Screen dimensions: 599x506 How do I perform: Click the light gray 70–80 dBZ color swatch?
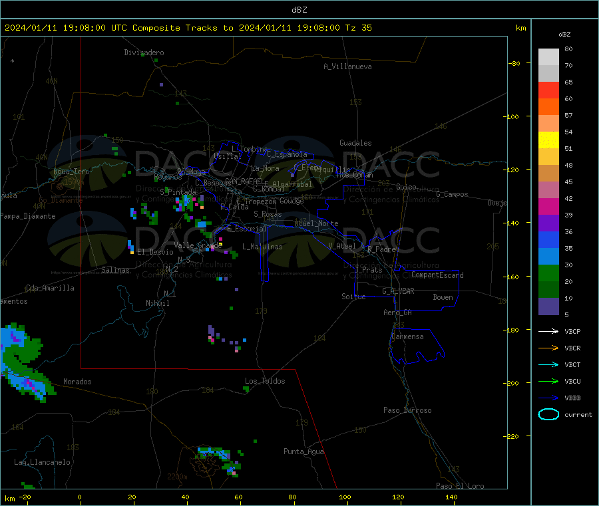(548, 57)
